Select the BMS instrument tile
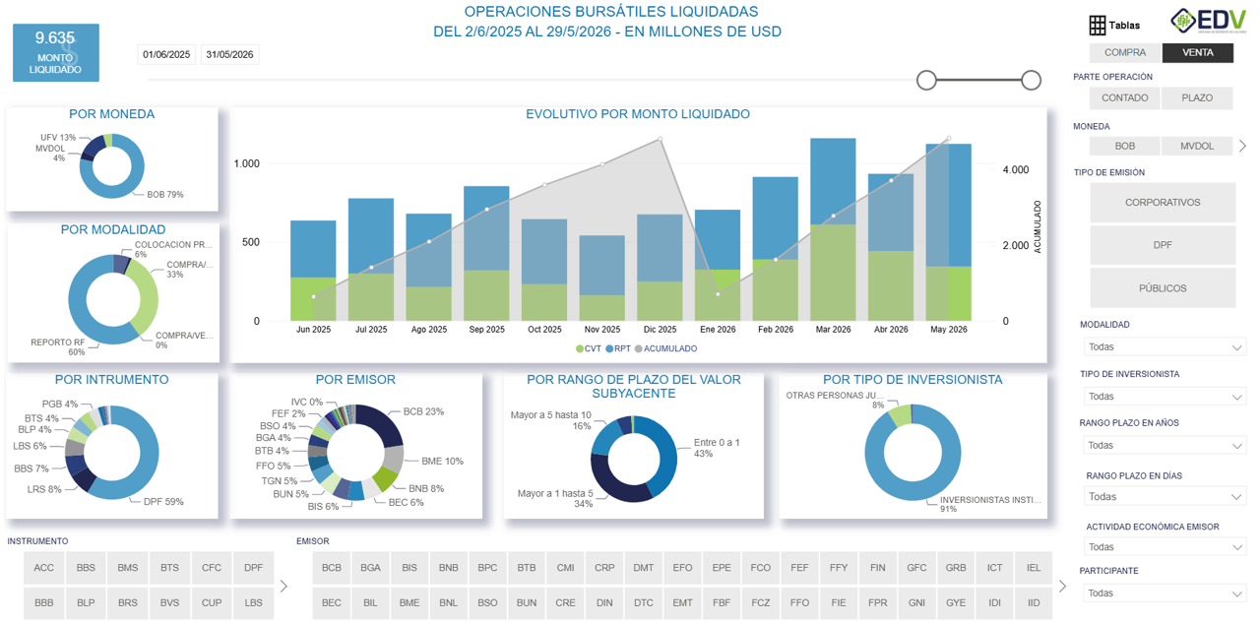This screenshot has width=1260, height=624. coord(128,568)
